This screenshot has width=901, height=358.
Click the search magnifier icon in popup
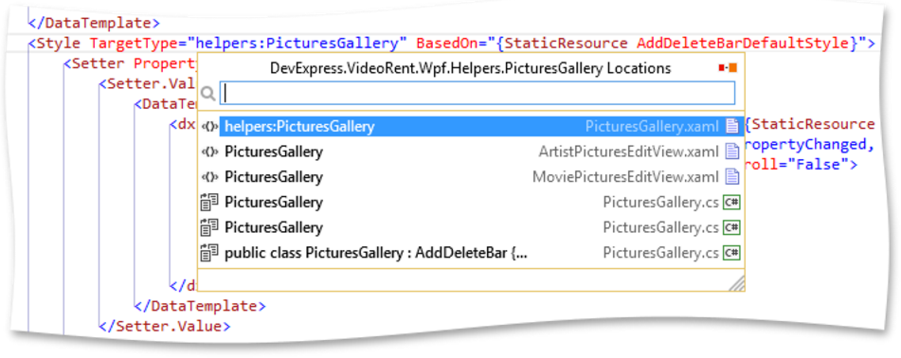(208, 93)
